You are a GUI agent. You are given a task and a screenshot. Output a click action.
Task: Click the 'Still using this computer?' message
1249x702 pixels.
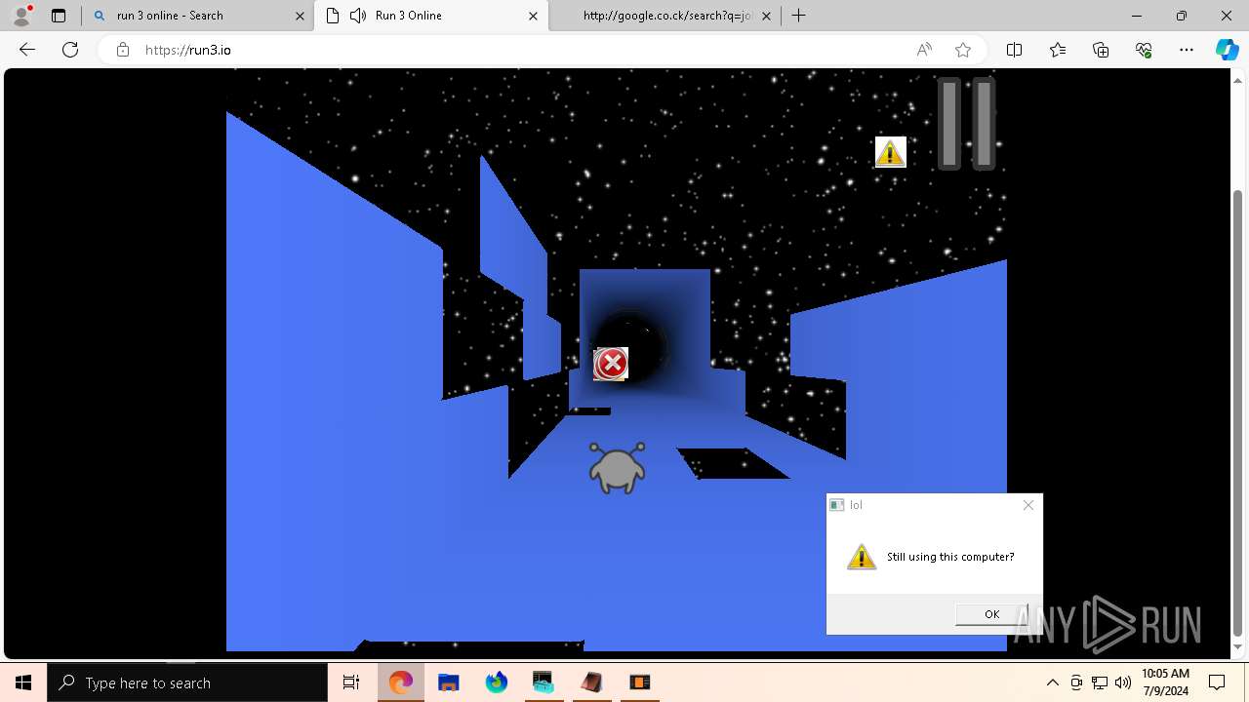(x=950, y=557)
